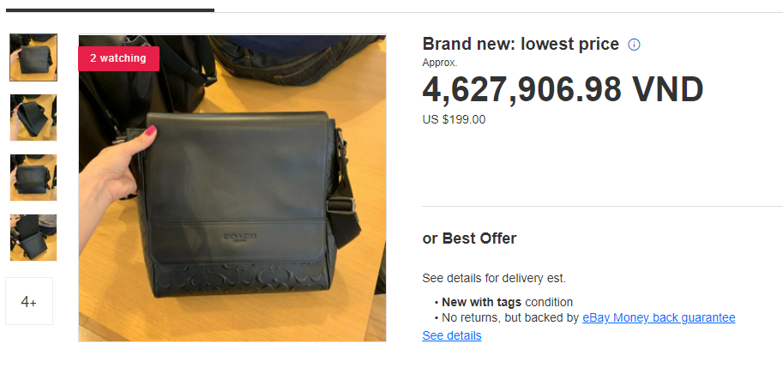The height and width of the screenshot is (386, 783).
Task: Click See details for delivery est. text
Action: [x=494, y=278]
